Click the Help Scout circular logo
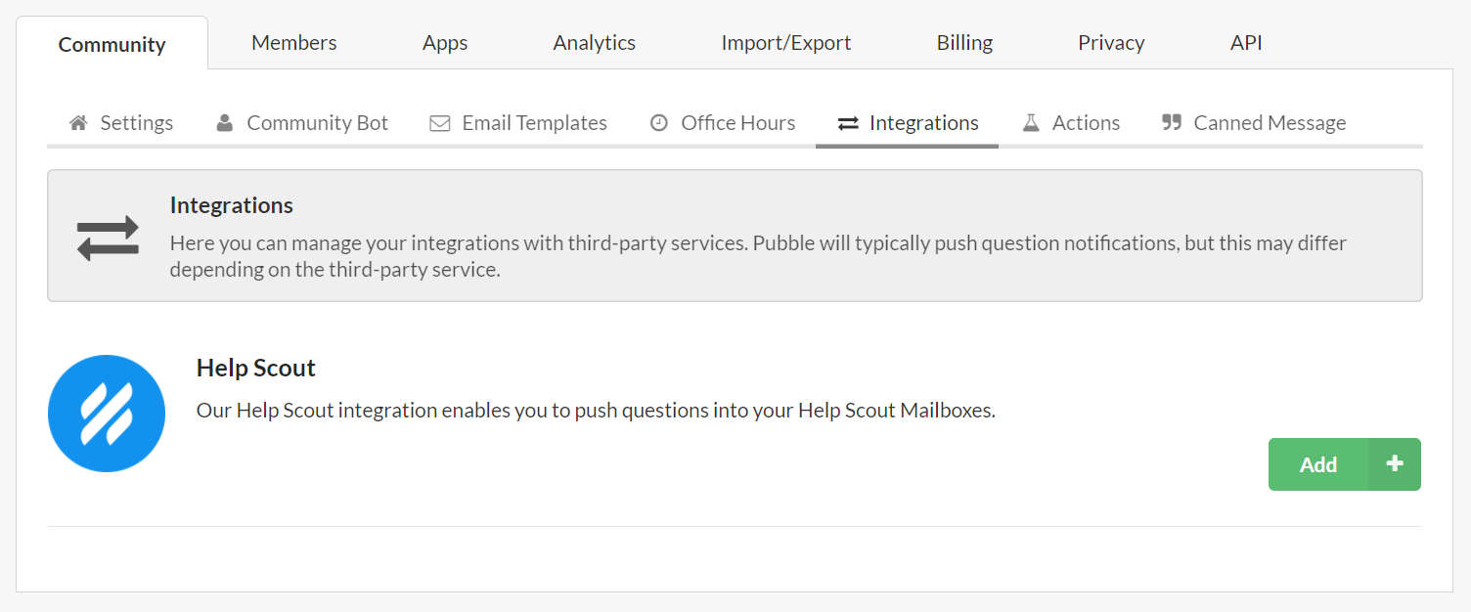Image resolution: width=1471 pixels, height=612 pixels. (107, 414)
